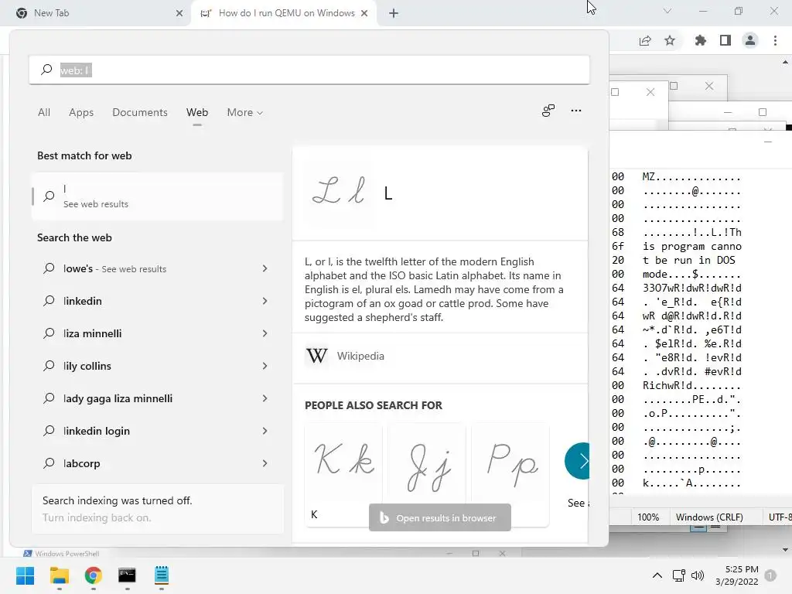Open the search panel options ellipsis

click(x=575, y=111)
